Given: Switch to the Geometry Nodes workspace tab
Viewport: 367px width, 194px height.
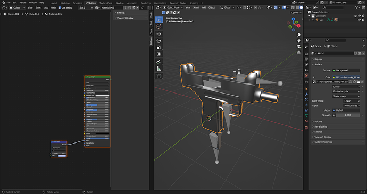Looking at the screenshot, I should point(178,3).
